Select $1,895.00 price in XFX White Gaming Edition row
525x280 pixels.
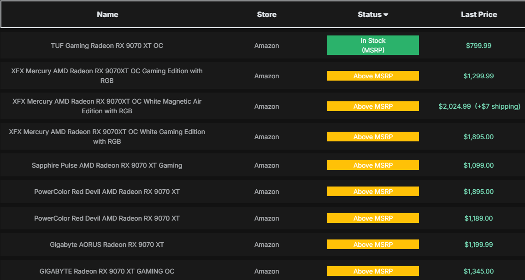tap(478, 136)
